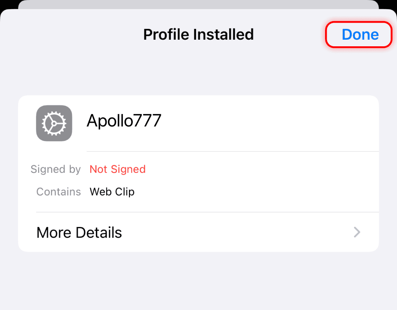Click the Web Clip contents text

tap(112, 192)
